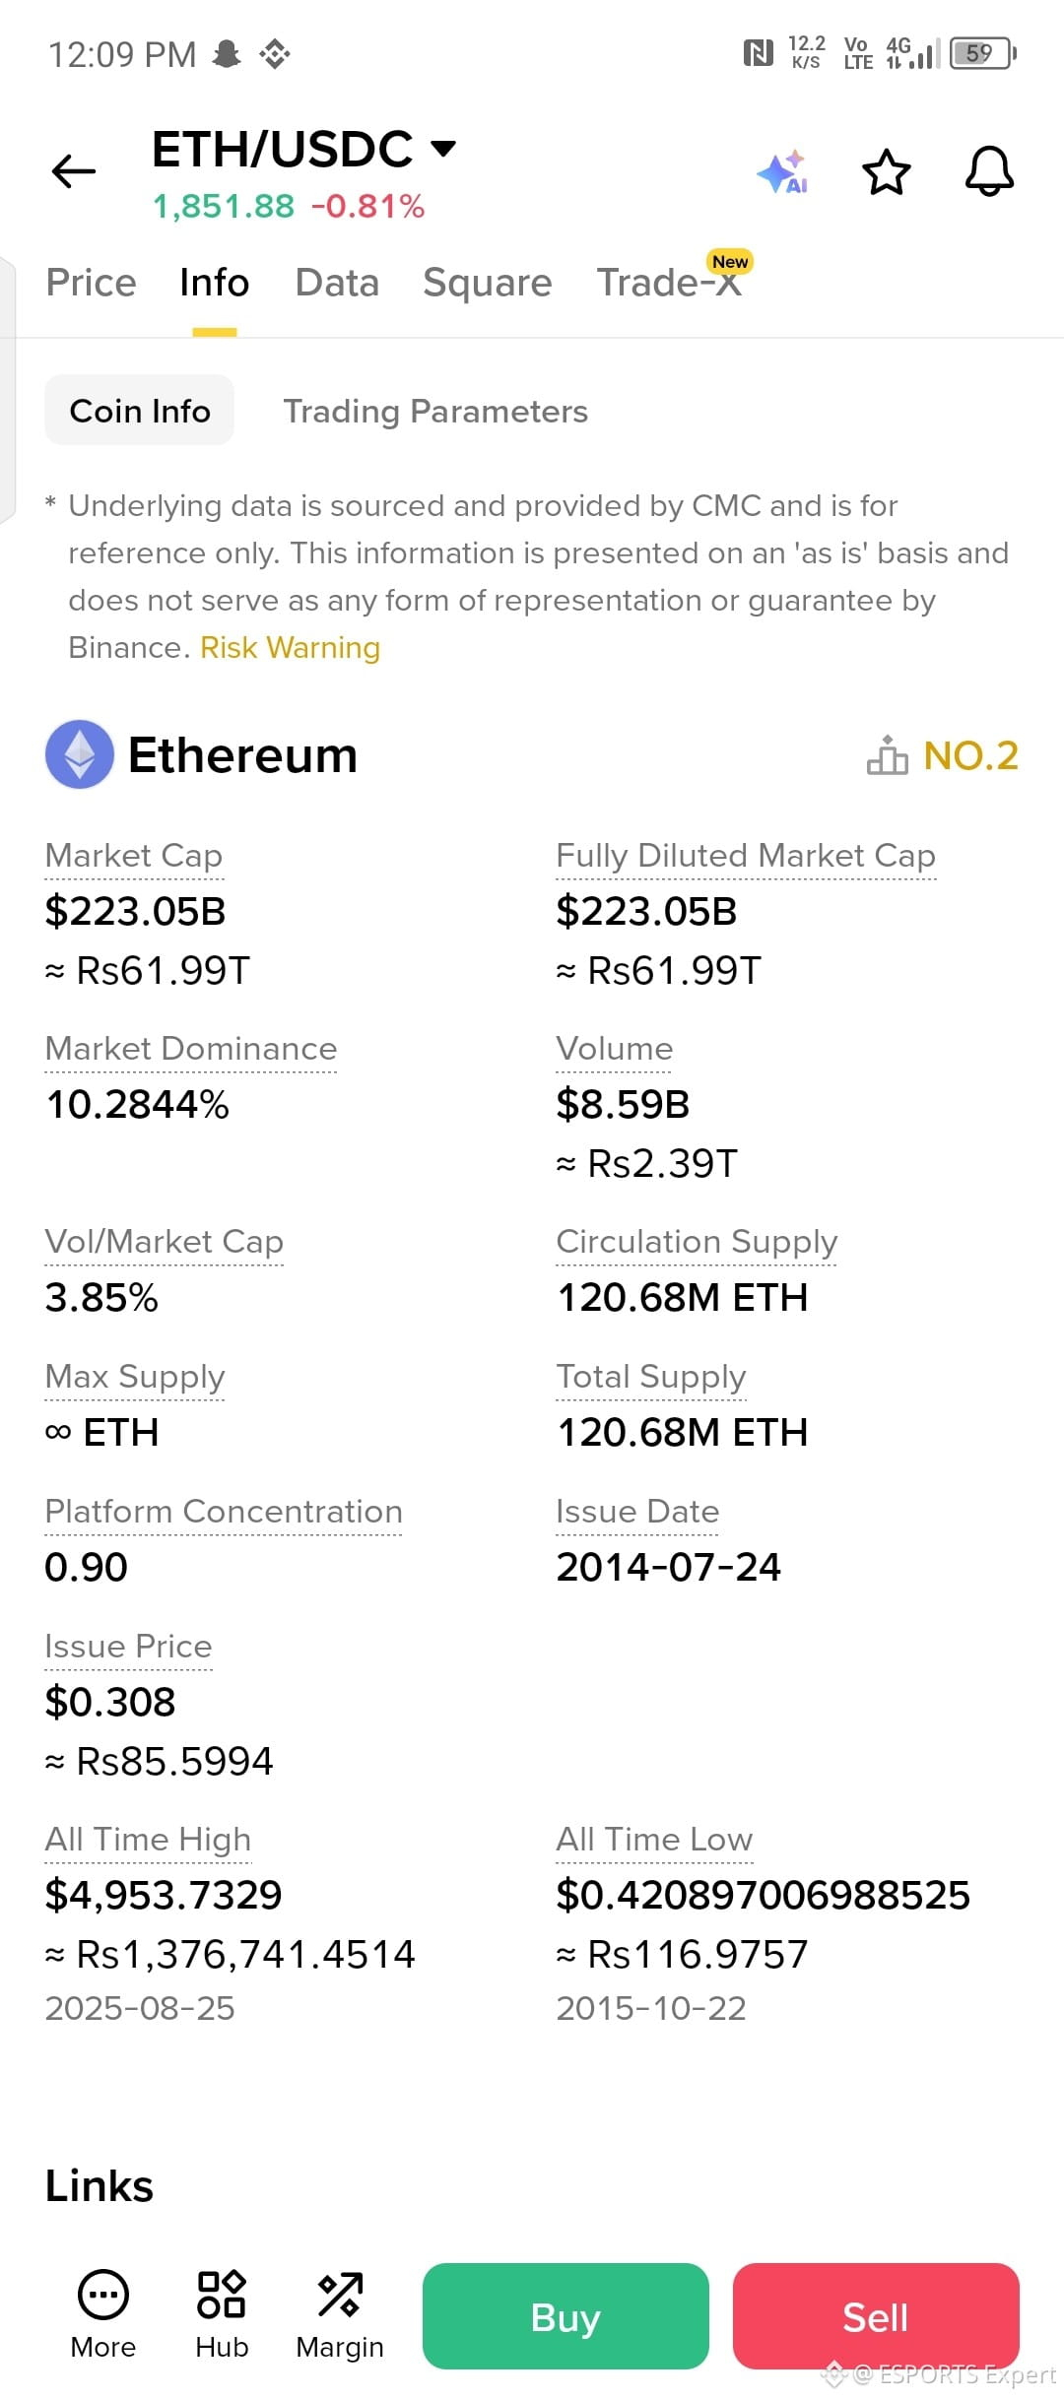Screen dimensions: 1064x2399
Task: Open the Margin trading icon
Action: tap(340, 2295)
